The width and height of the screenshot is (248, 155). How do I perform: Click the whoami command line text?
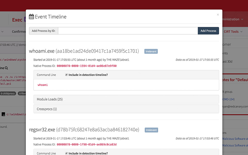pyautogui.click(x=43, y=85)
